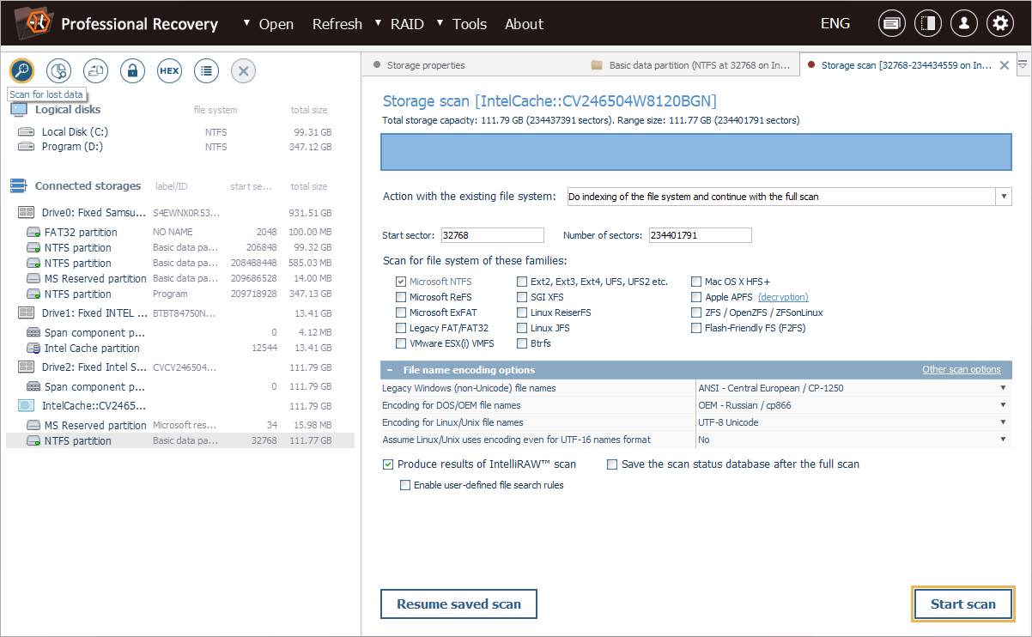Click the APFS (decryption) link

click(x=783, y=297)
